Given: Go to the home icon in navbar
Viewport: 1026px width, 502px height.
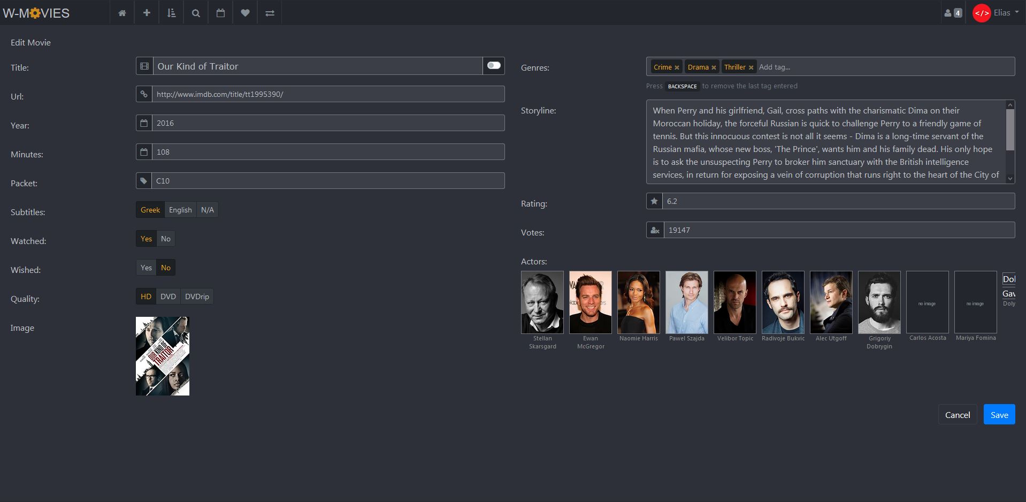Looking at the screenshot, I should click(122, 13).
